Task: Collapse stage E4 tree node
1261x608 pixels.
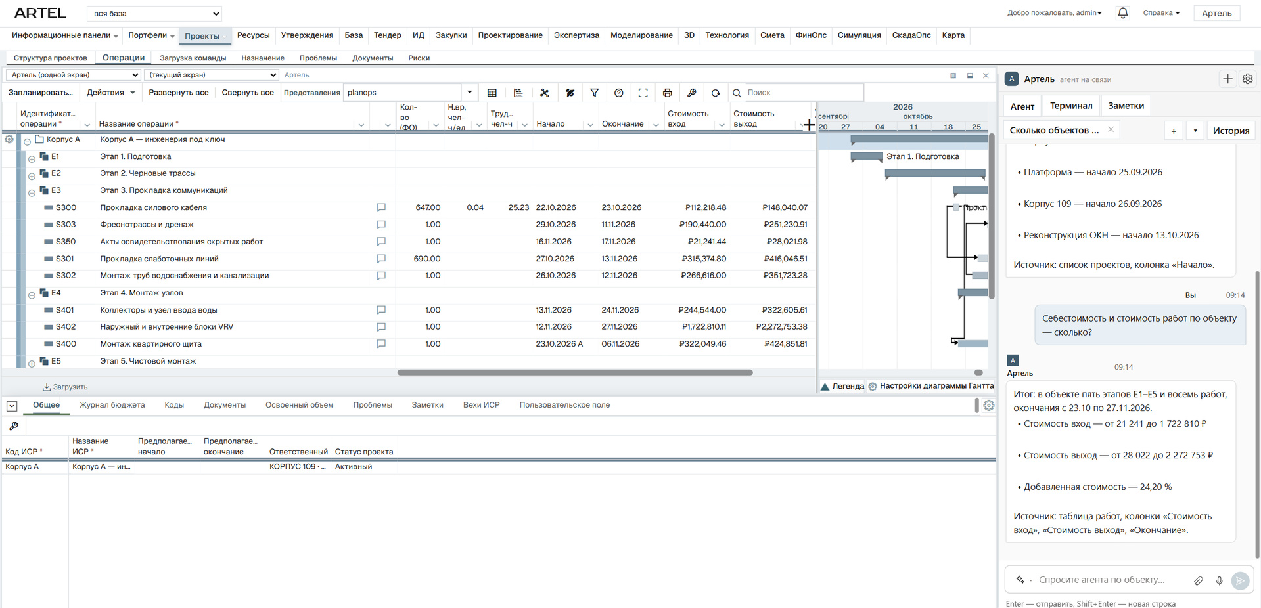Action: (32, 295)
